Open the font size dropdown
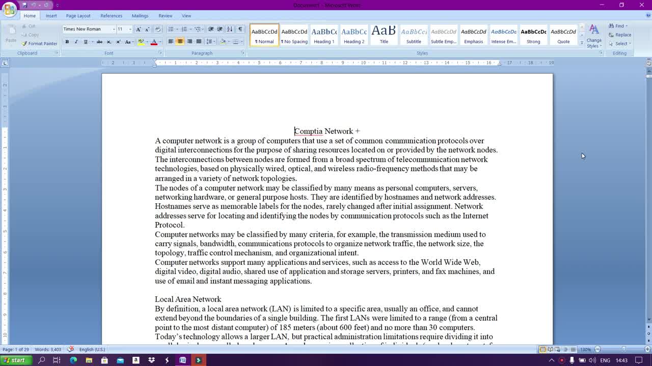This screenshot has width=652, height=366. point(130,29)
